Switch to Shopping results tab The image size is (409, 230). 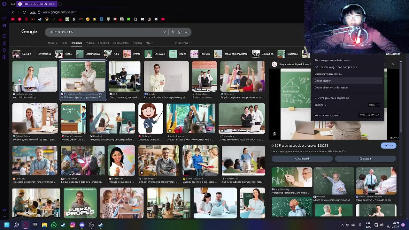[103, 43]
